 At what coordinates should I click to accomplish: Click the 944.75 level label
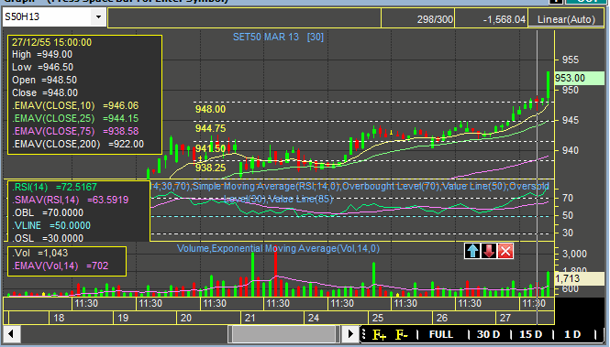(210, 128)
